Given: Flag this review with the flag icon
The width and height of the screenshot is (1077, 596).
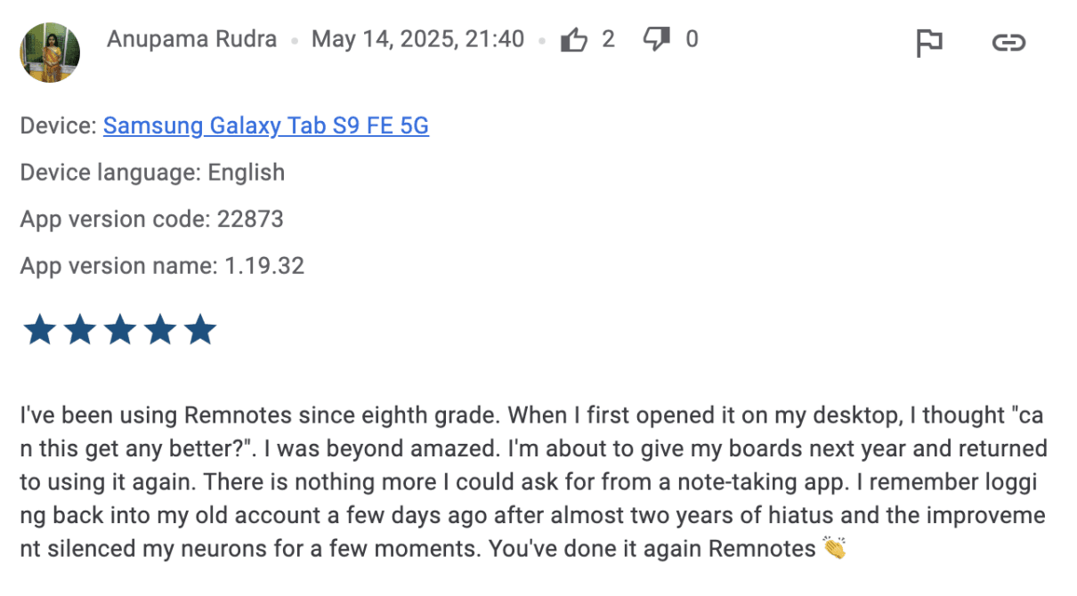Looking at the screenshot, I should [928, 42].
